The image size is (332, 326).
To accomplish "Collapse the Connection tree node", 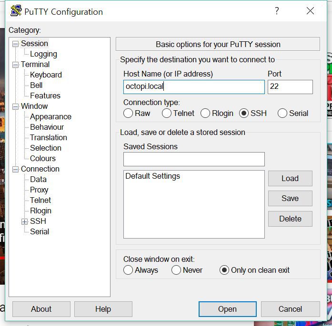I will pyautogui.click(x=15, y=169).
